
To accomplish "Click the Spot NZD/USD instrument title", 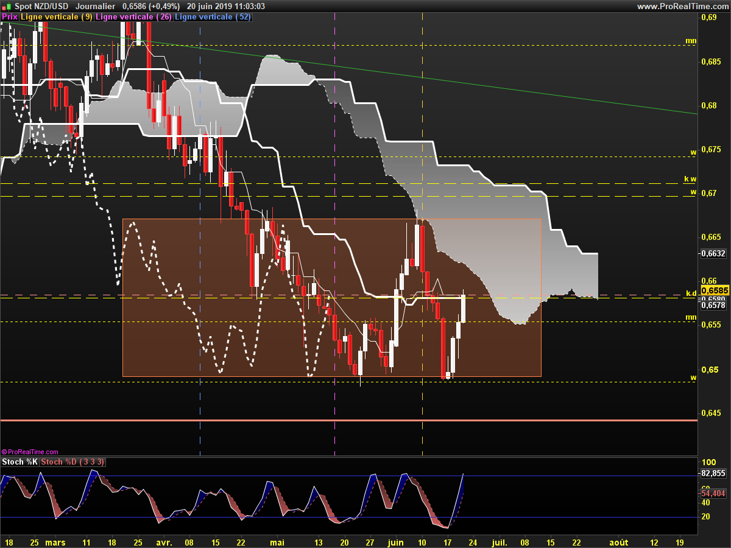I will click(41, 6).
